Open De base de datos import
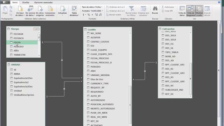 point(20,11)
